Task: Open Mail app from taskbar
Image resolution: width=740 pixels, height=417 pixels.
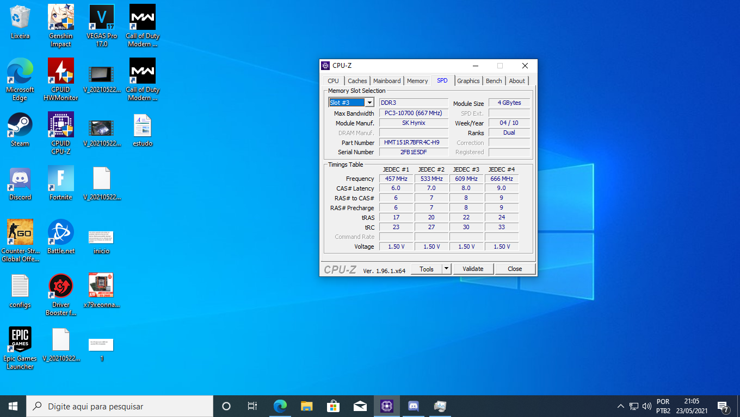Action: [360, 406]
